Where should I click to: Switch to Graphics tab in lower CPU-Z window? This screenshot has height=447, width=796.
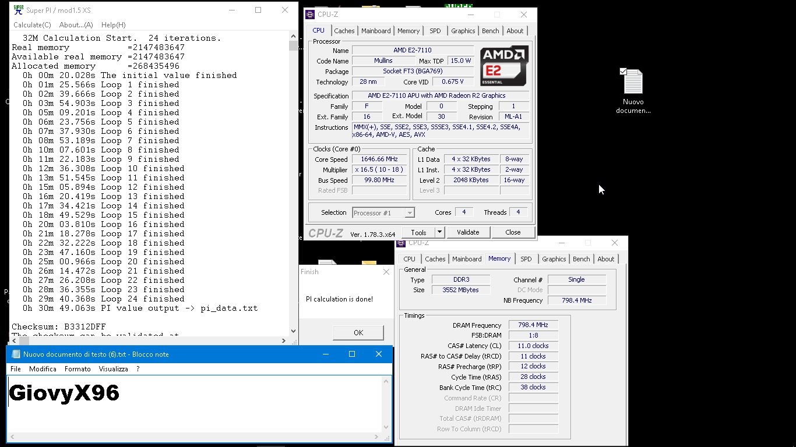pos(554,259)
